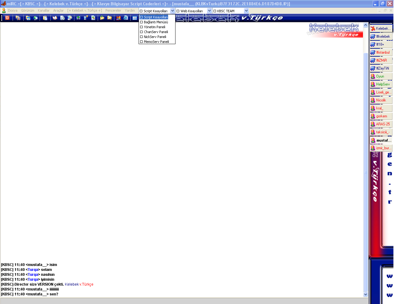Open the Araçlar menu

point(58,10)
